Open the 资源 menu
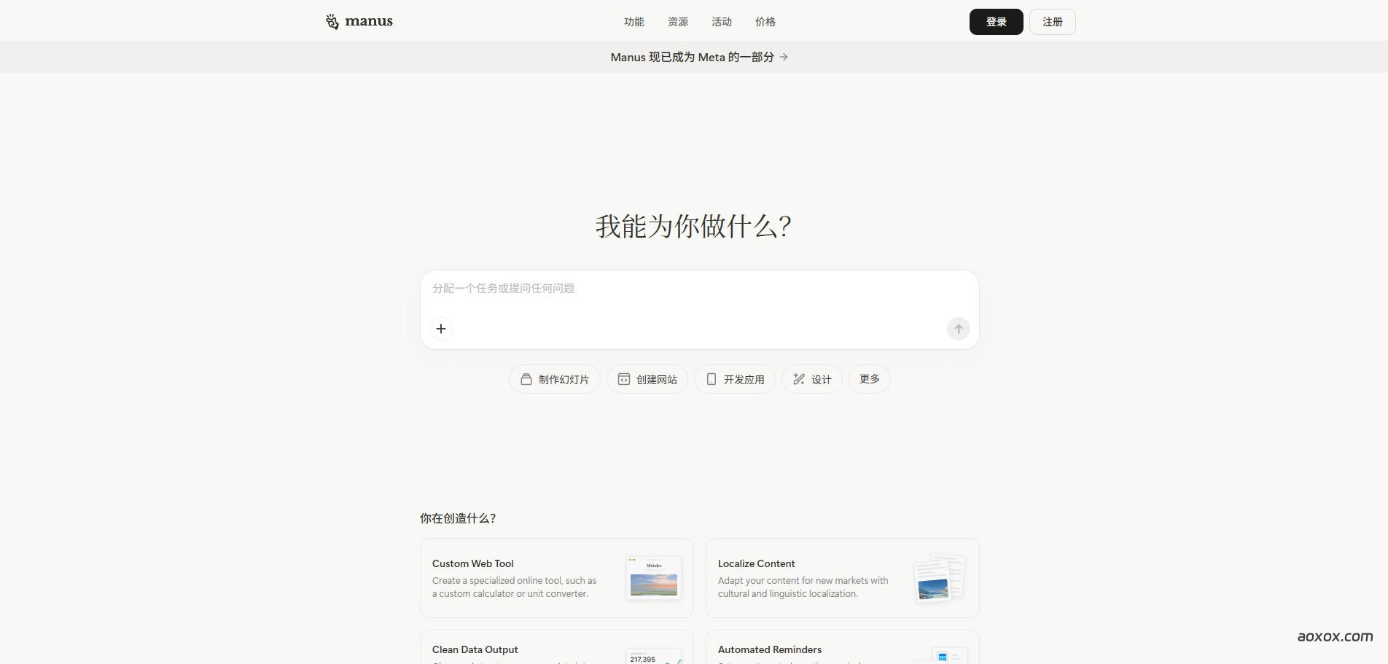This screenshot has width=1388, height=664. pos(677,22)
